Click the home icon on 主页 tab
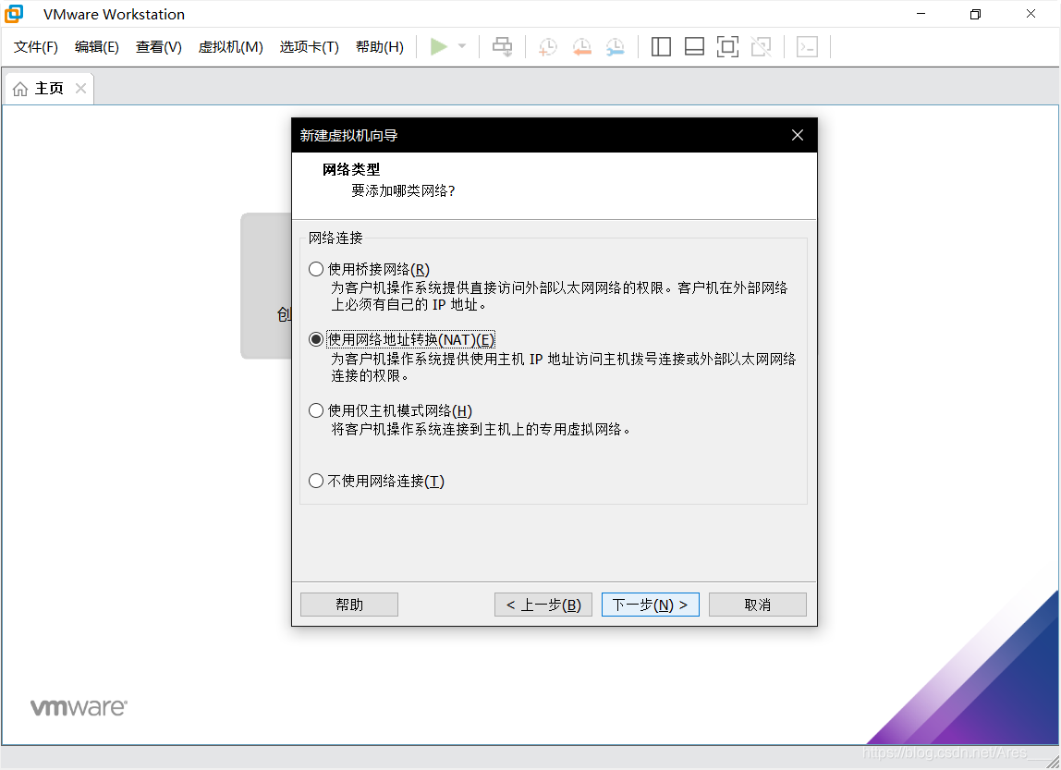 pos(20,89)
